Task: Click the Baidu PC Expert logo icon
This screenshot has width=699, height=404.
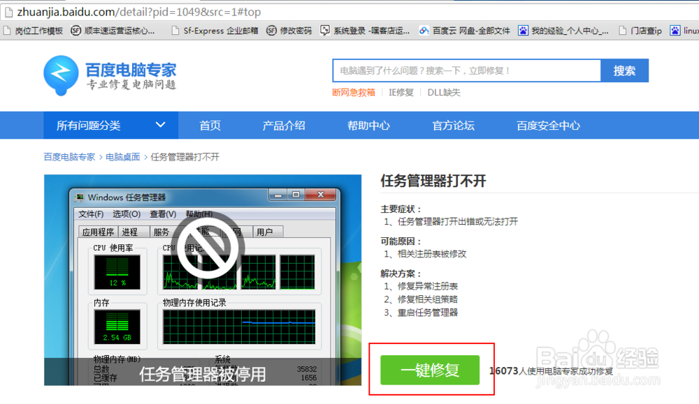Action: [61, 75]
